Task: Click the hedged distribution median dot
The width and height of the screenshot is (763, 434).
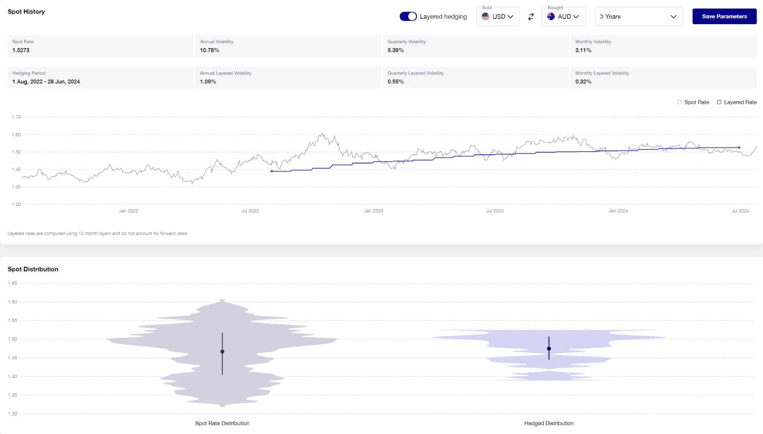Action: click(x=549, y=349)
